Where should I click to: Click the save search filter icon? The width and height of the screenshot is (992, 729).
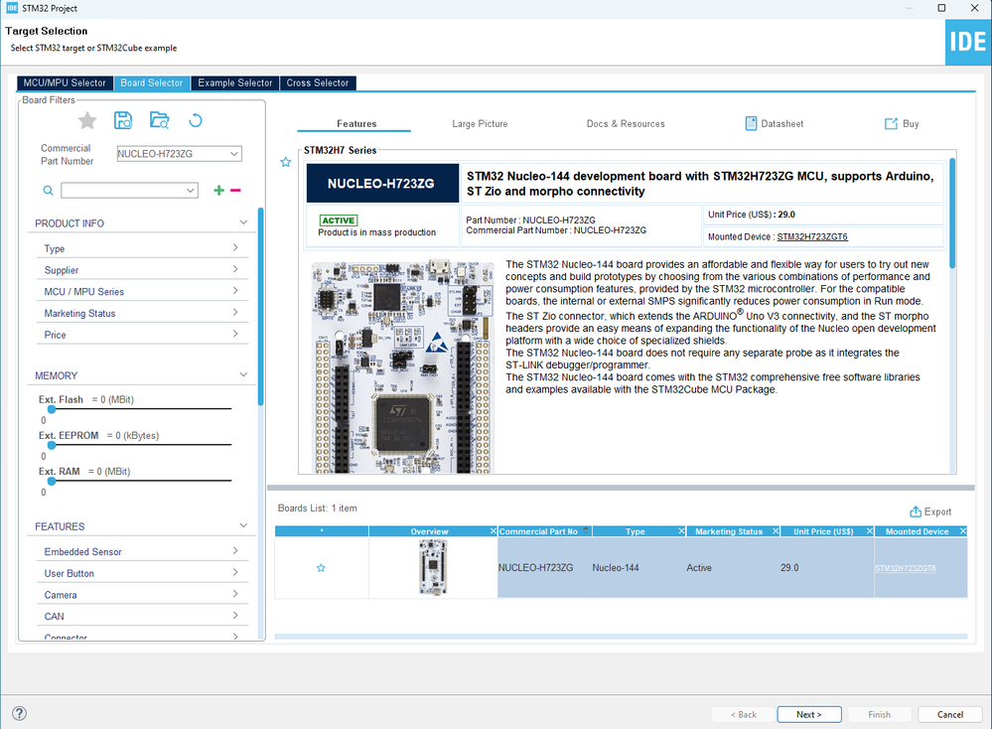(x=123, y=120)
